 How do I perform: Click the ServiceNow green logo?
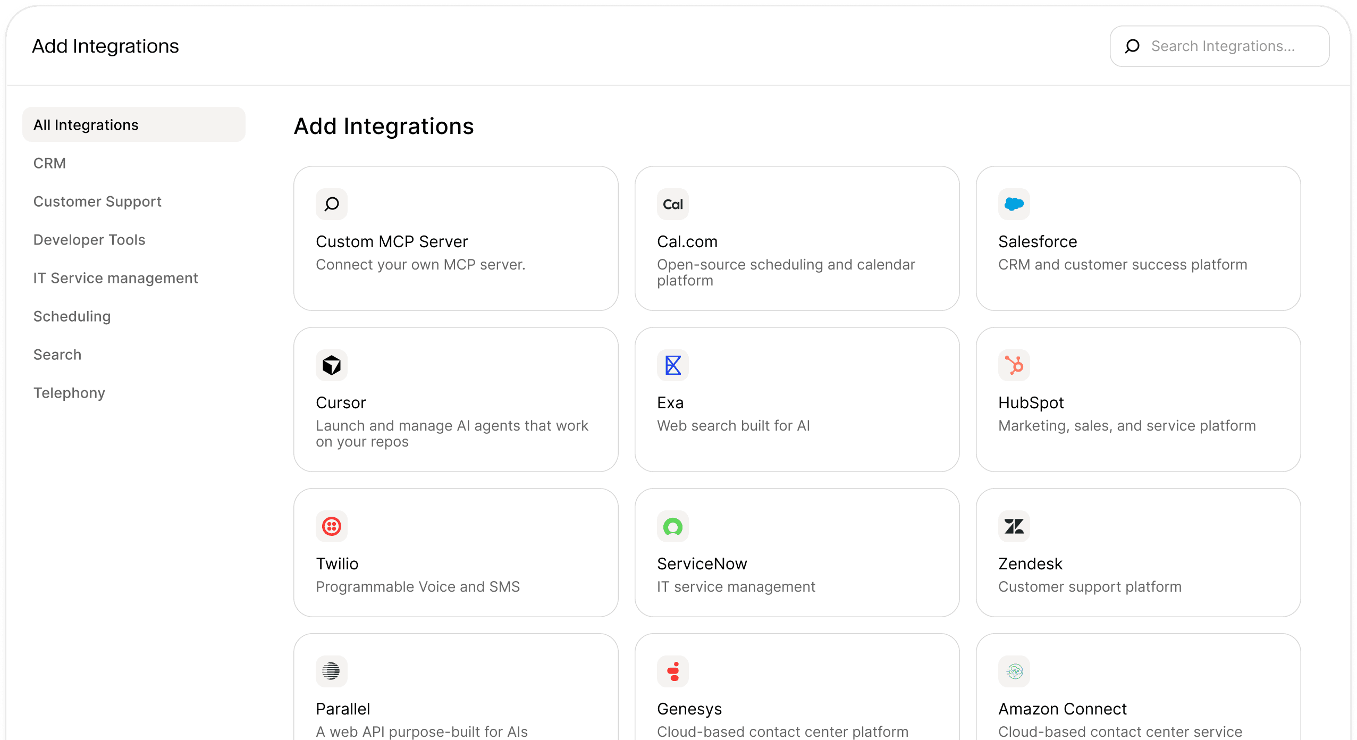[673, 526]
